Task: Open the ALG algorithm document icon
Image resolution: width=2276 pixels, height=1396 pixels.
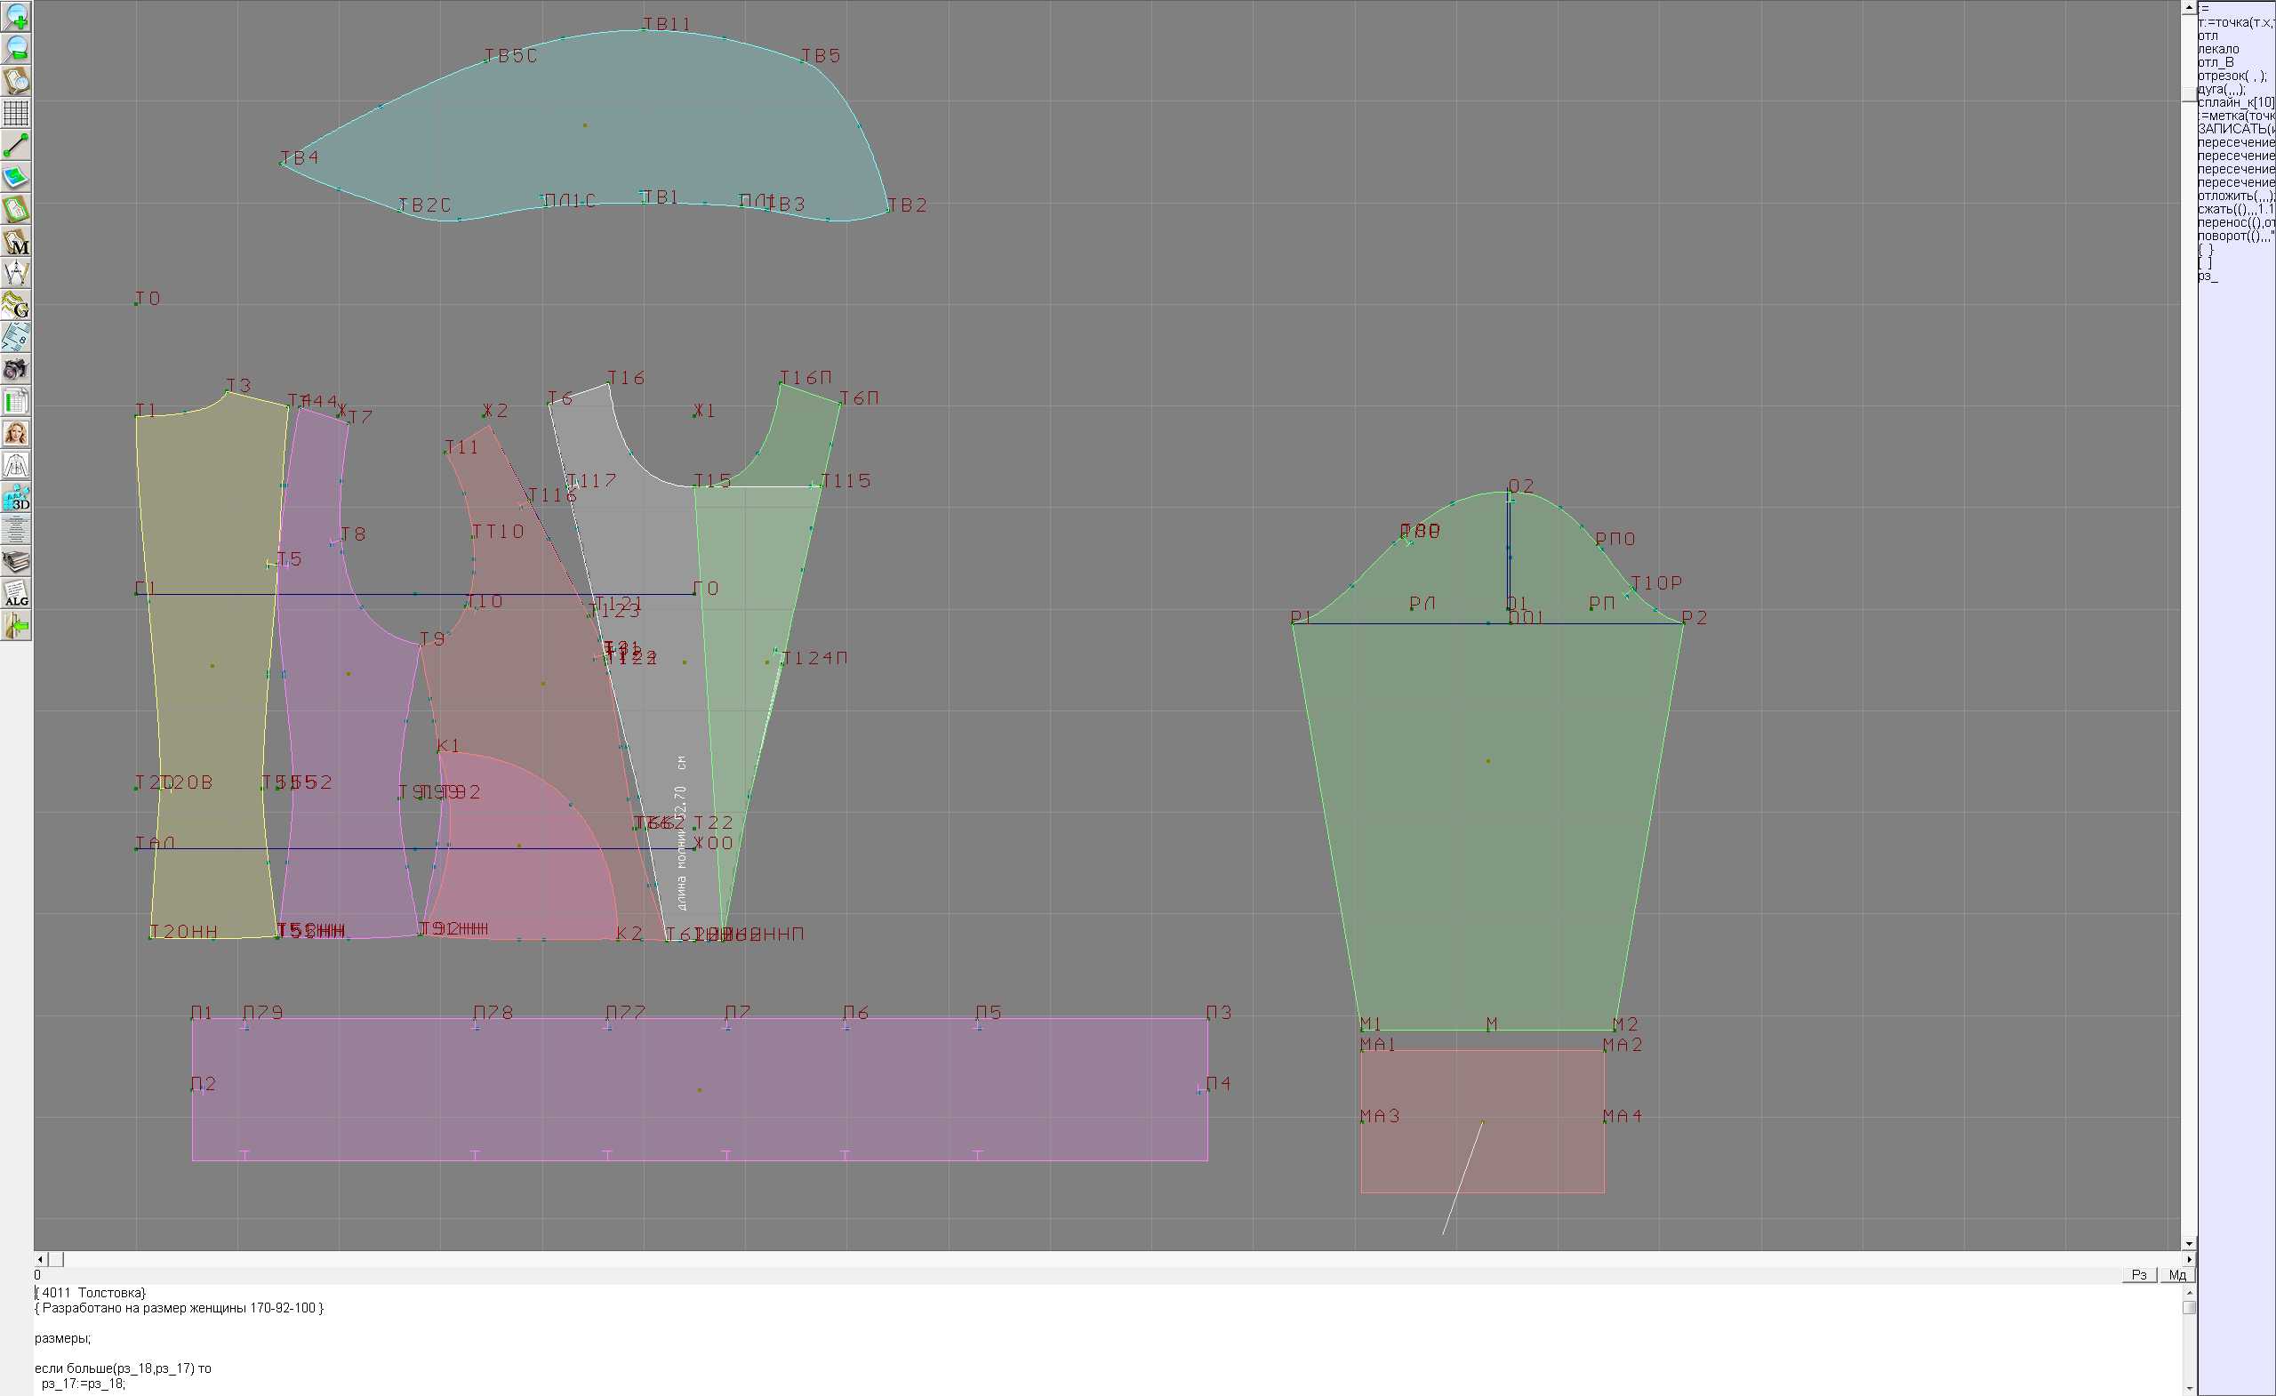Action: coord(16,594)
